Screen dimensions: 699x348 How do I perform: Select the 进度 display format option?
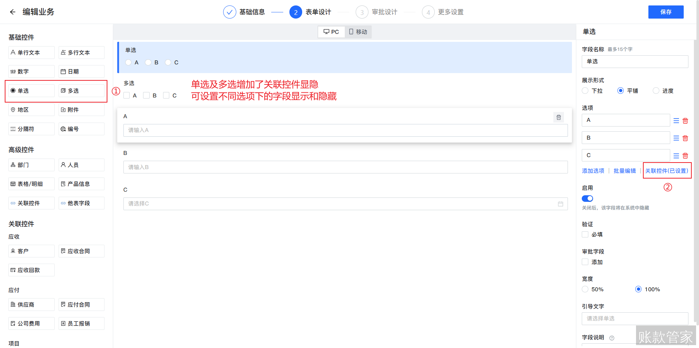[656, 91]
